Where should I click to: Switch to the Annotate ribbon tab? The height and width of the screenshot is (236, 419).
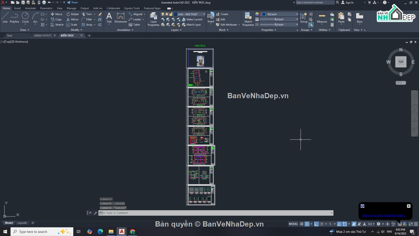(30, 8)
